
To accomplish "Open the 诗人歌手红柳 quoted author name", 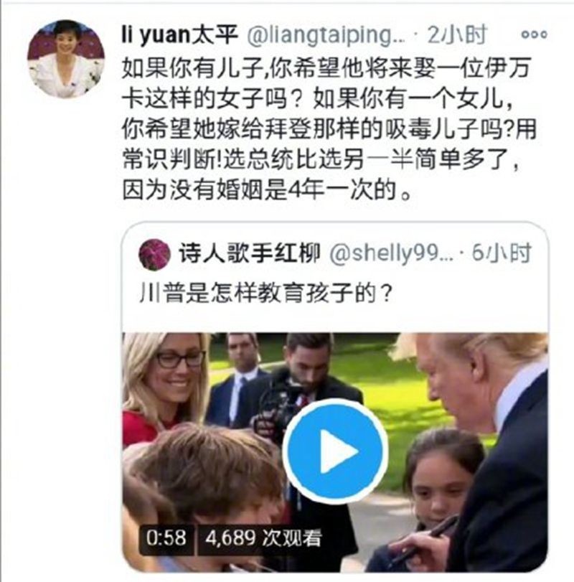I will pyautogui.click(x=250, y=253).
